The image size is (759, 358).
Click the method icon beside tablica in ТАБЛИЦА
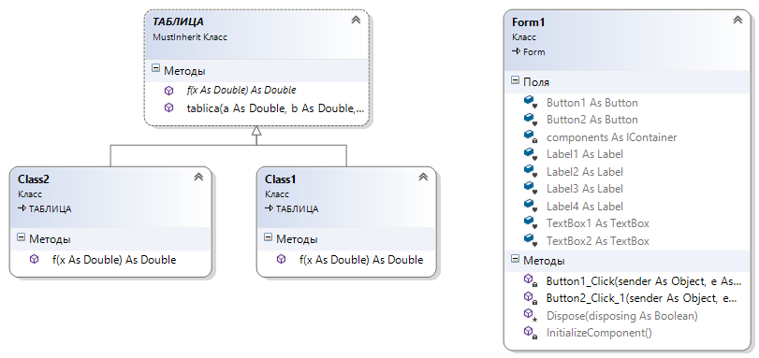(x=169, y=107)
